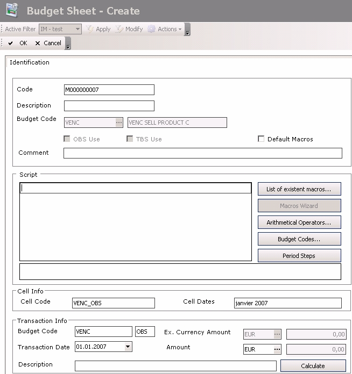
Task: Toggle the TBS Use checkbox
Action: tap(130, 139)
